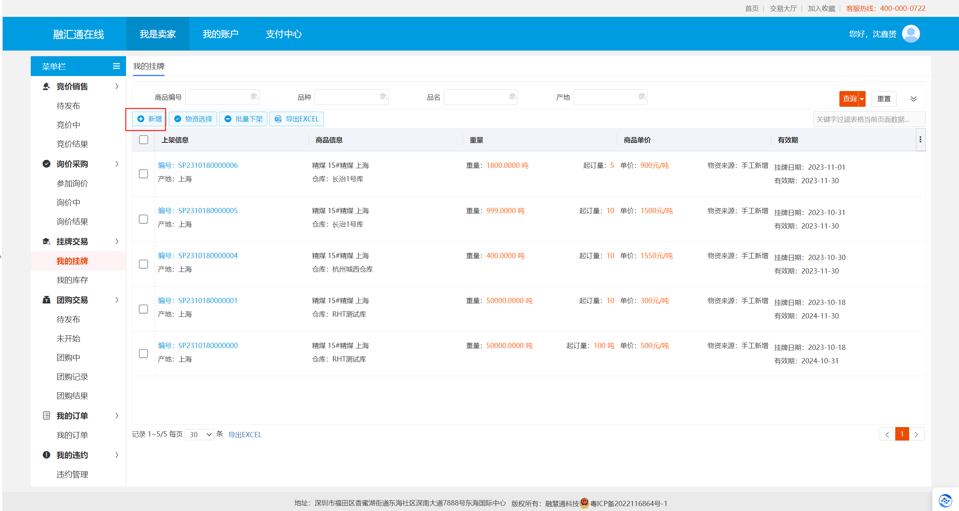
Task: Check row SP2310180000005
Action: point(144,219)
